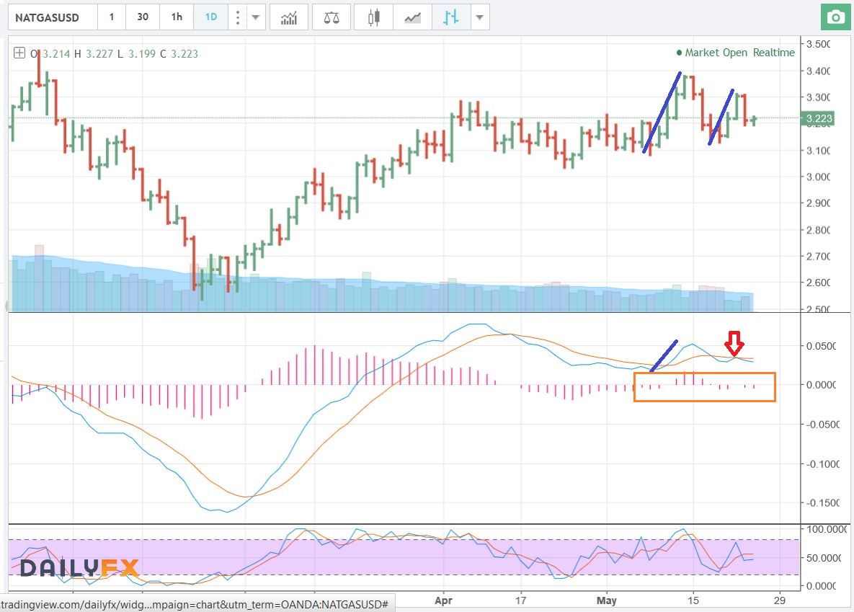Toggle the legend plus icon
Screen dimensions: 854x612
point(19,53)
